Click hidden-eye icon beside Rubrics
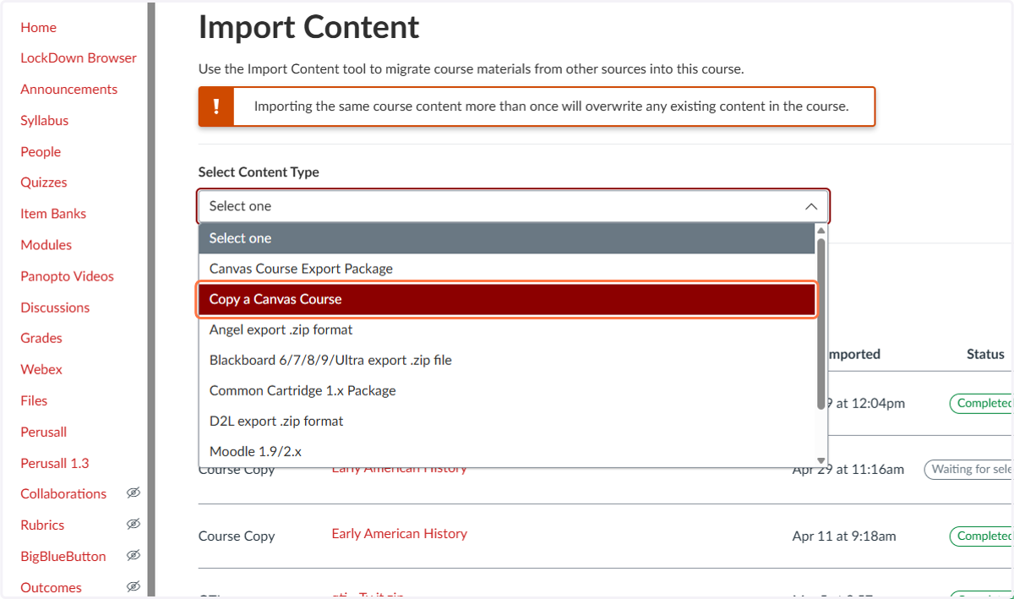This screenshot has height=599, width=1014. (x=133, y=524)
